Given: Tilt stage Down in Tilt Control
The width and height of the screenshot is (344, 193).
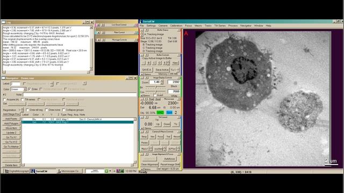Looking at the screenshot, I should pos(167,124).
